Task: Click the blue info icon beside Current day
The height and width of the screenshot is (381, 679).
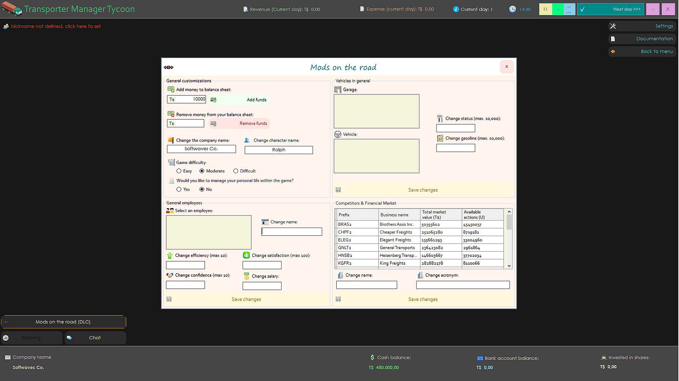Action: pyautogui.click(x=456, y=9)
